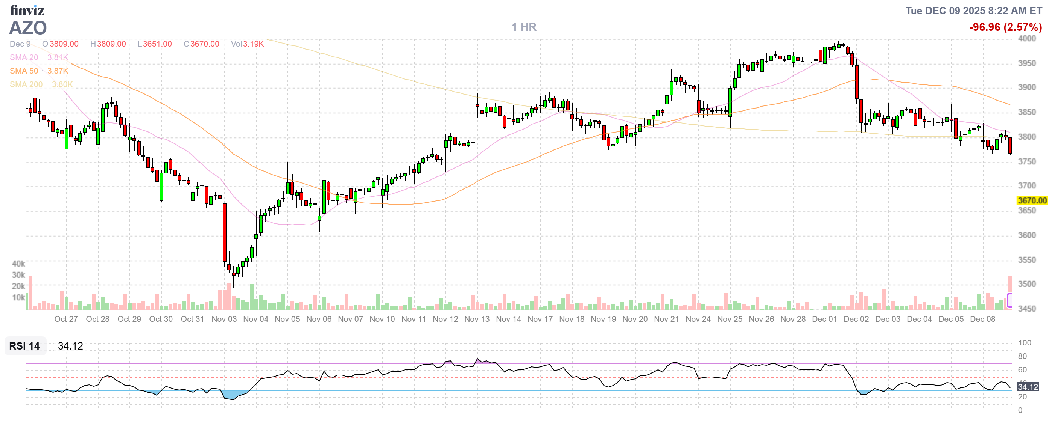This screenshot has height=422, width=1052.
Task: Click the RSI 80 level axis label
Action: pyautogui.click(x=1022, y=356)
